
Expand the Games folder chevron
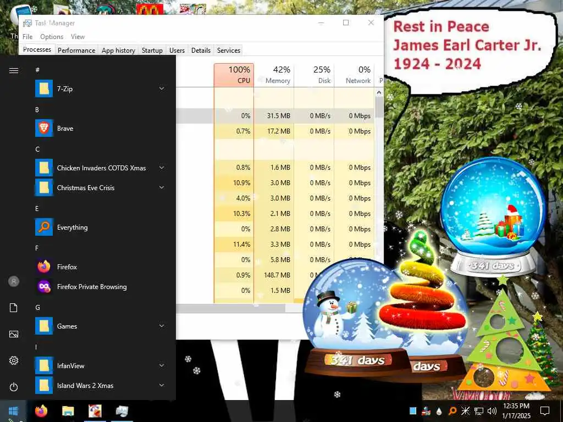pyautogui.click(x=162, y=326)
